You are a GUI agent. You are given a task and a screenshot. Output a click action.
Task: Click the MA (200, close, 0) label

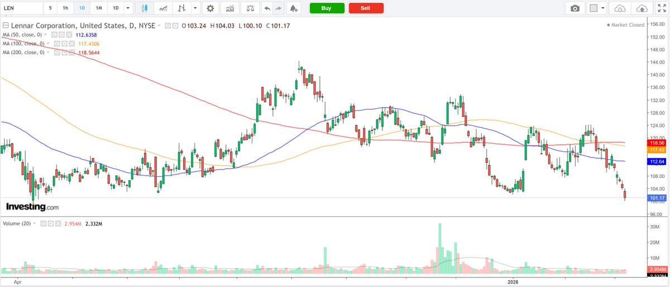coord(24,52)
